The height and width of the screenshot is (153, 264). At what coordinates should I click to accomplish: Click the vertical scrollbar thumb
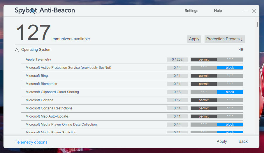[x=257, y=24]
